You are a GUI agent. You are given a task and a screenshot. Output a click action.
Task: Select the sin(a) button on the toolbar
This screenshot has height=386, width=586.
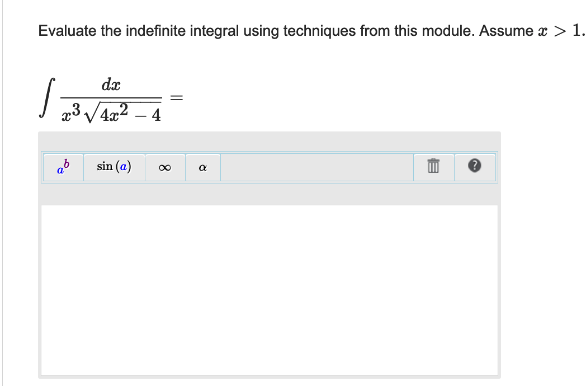114,166
